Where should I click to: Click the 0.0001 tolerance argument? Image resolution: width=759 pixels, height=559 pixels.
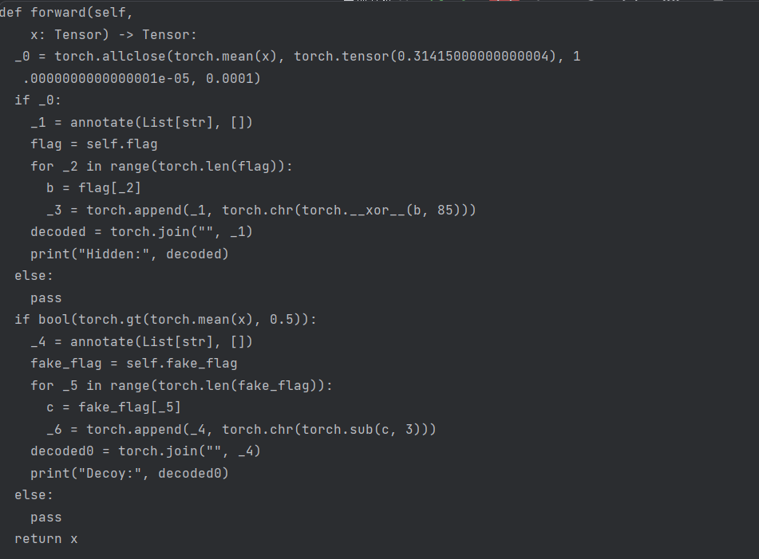pyautogui.click(x=229, y=78)
